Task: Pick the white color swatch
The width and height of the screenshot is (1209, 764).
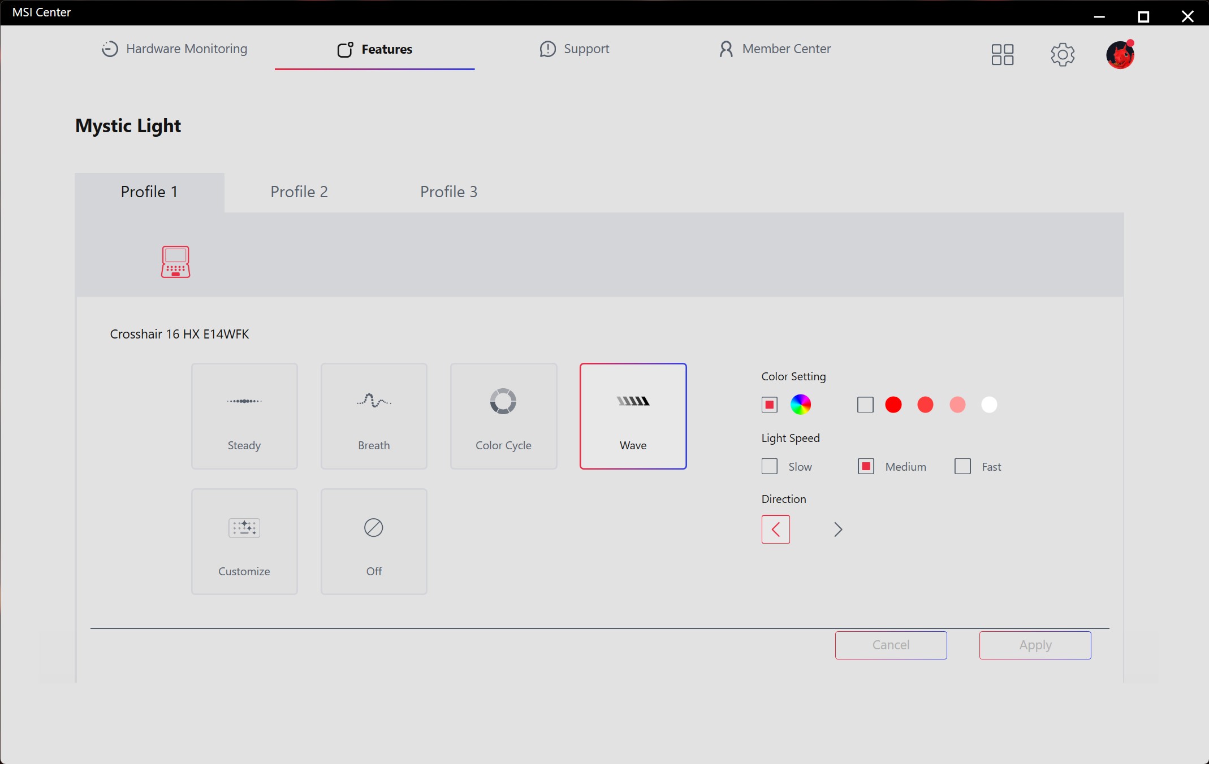Action: (989, 405)
